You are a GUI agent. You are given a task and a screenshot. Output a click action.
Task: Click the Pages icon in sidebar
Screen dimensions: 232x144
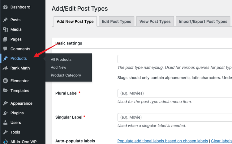[x=5, y=39]
